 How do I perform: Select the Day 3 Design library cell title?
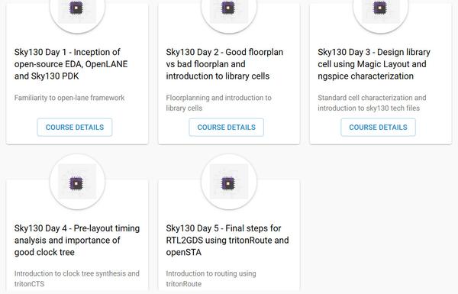click(x=374, y=64)
